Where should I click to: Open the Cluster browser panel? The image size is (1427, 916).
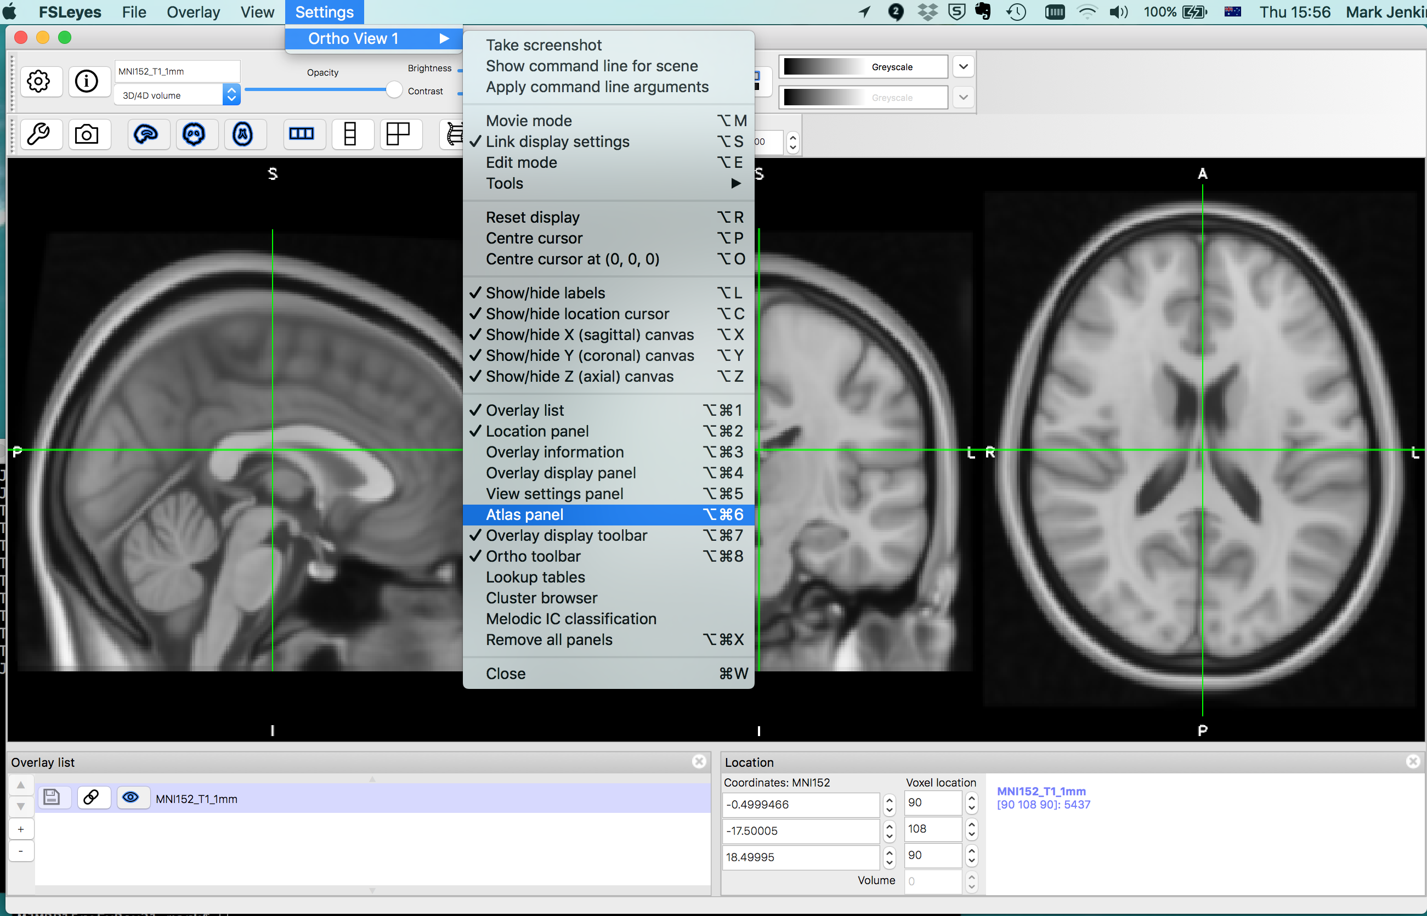tap(608, 598)
